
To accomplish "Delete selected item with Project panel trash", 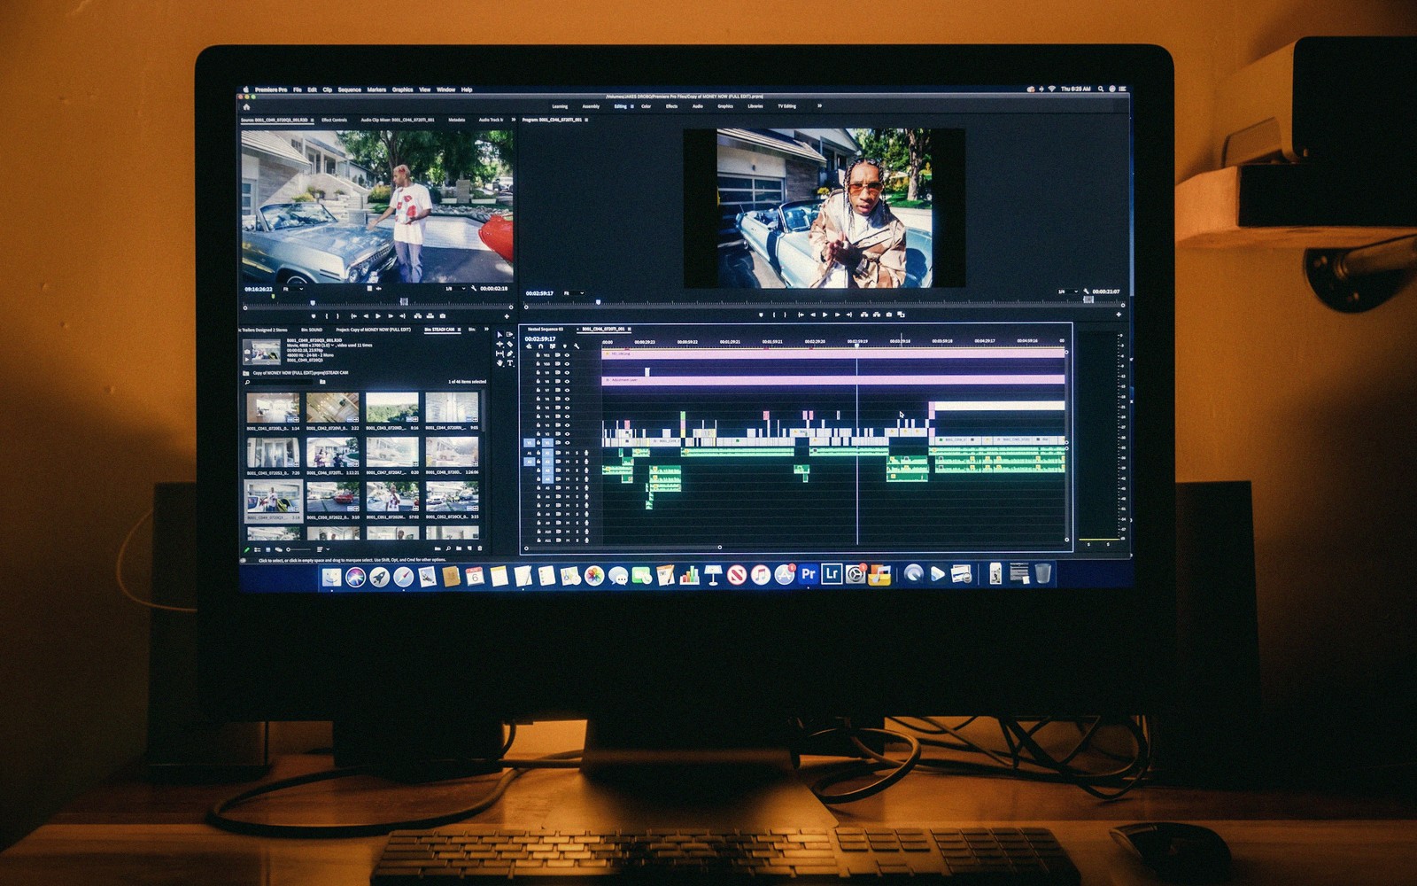I will 480,548.
